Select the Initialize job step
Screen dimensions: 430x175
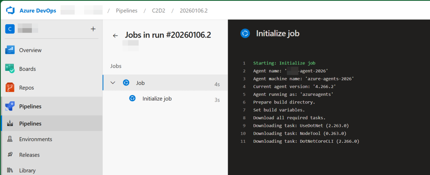[157, 99]
